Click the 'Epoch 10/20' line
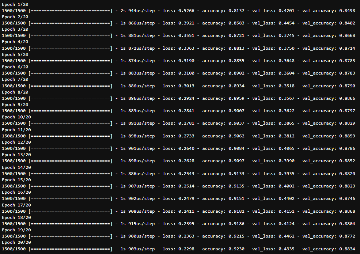The image size is (360, 254). (x=16, y=117)
